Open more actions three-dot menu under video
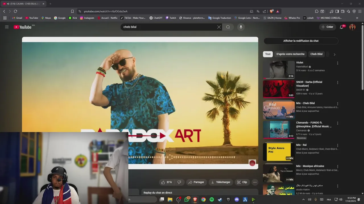This screenshot has height=204, width=364. (255, 182)
